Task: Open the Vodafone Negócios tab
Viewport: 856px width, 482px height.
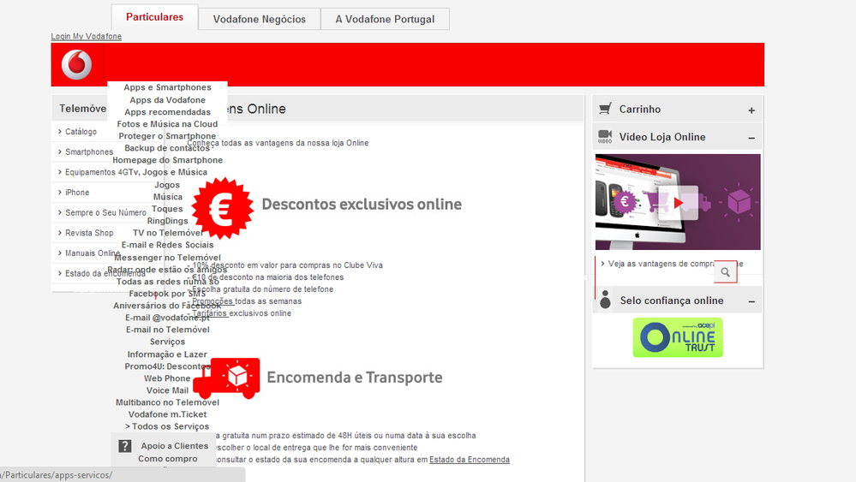Action: 260,19
